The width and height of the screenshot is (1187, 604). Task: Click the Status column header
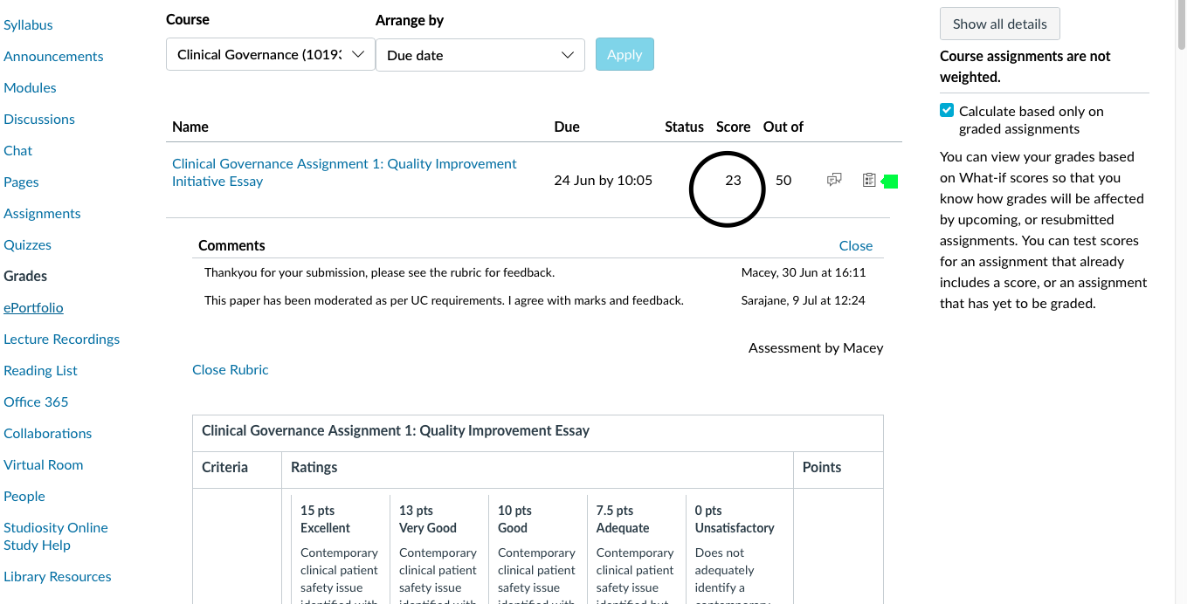(684, 127)
